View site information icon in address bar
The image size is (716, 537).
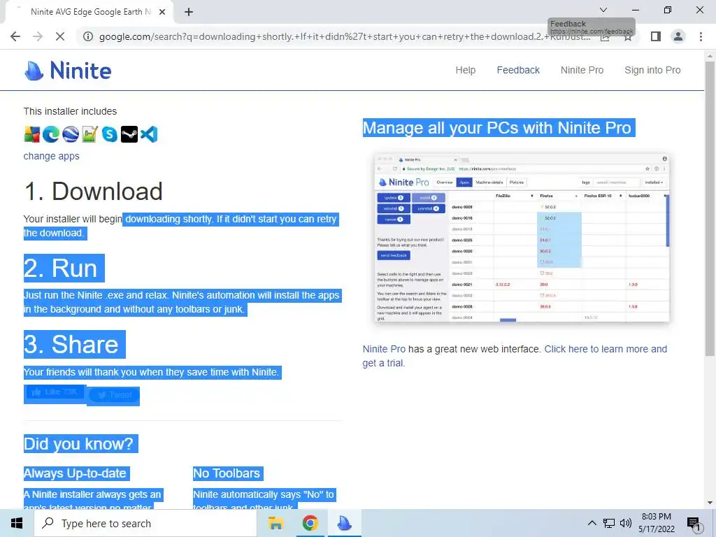pyautogui.click(x=87, y=36)
